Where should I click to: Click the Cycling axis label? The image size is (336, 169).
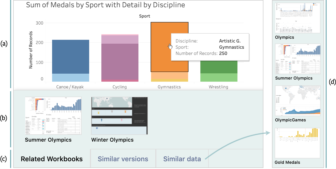(x=120, y=87)
